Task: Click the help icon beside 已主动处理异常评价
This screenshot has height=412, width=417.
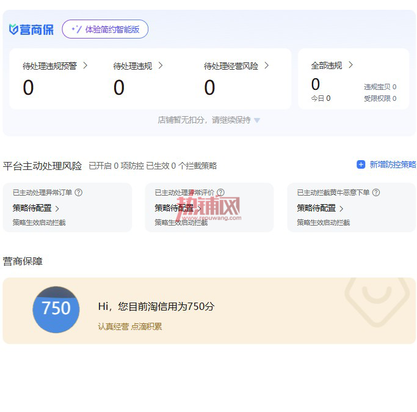Action: coord(221,193)
